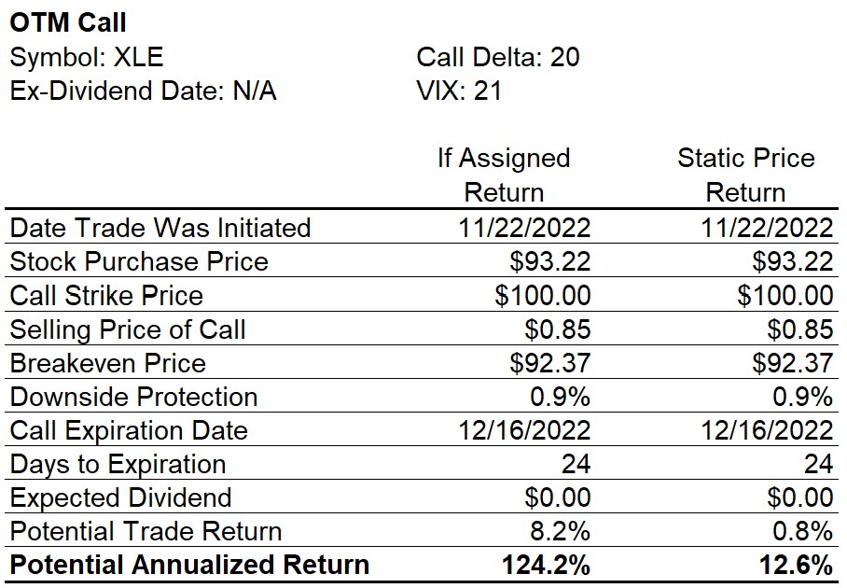
Task: Click the Static Price Return column header
Action: pos(745,175)
